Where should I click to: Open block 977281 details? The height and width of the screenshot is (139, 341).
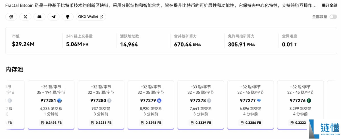(48, 100)
